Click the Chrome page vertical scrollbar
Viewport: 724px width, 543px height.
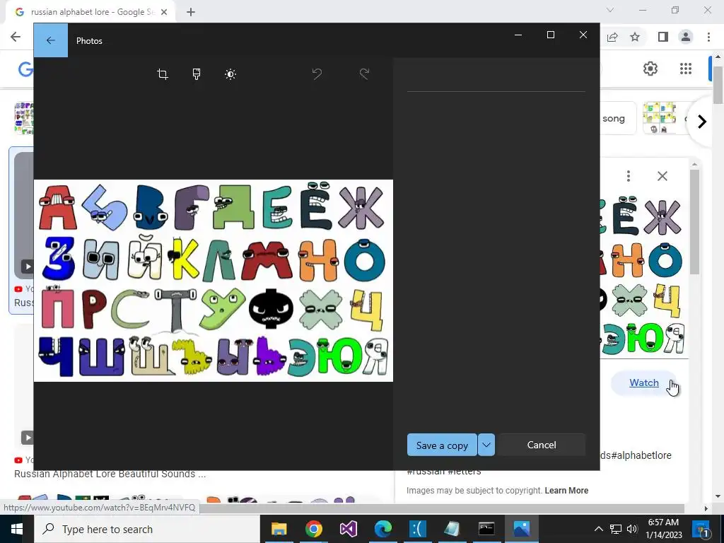[718, 85]
